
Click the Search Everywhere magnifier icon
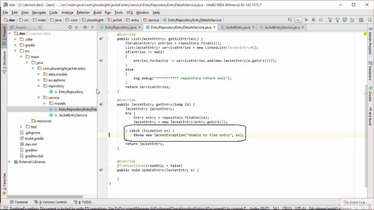coord(370,20)
